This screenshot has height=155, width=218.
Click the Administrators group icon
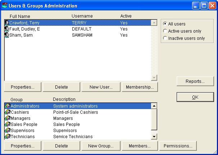tap(8, 106)
